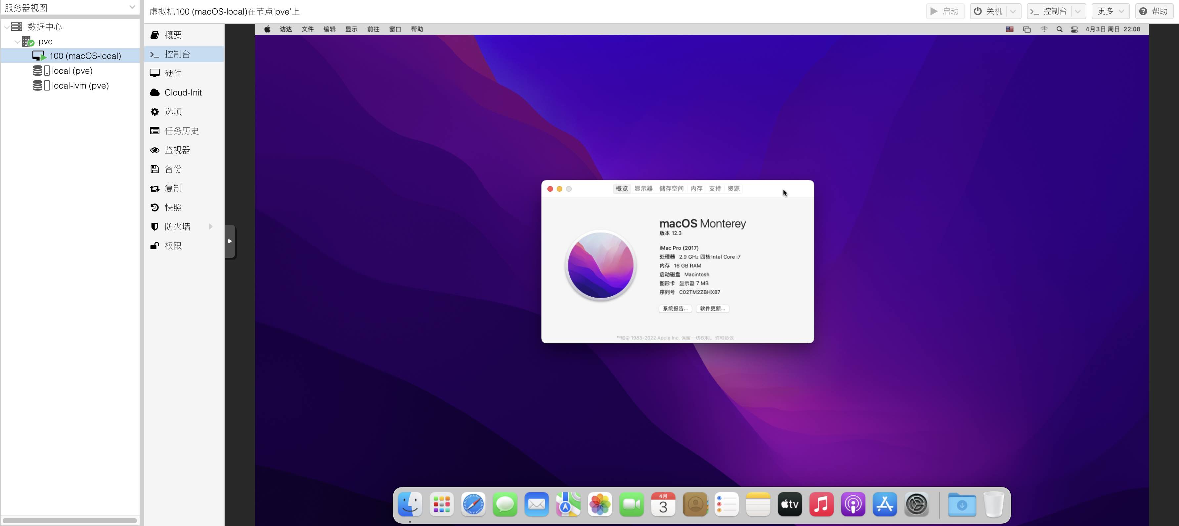Image resolution: width=1179 pixels, height=526 pixels.
Task: Click the Apple logo menu
Action: tap(267, 29)
